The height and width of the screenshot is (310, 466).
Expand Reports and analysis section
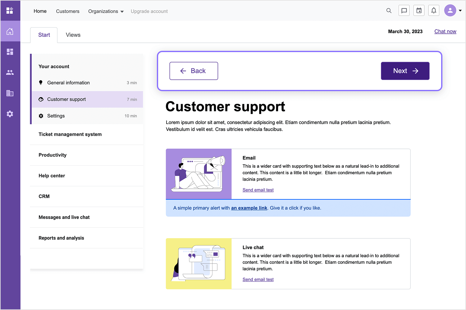coord(87,238)
